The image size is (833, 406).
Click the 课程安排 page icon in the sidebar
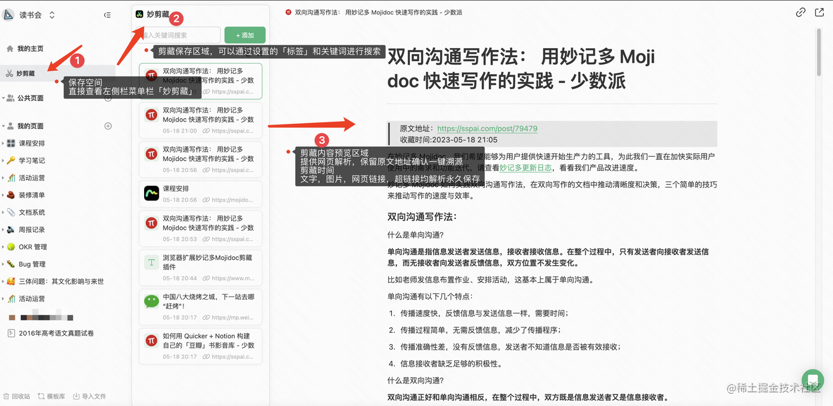(x=11, y=143)
